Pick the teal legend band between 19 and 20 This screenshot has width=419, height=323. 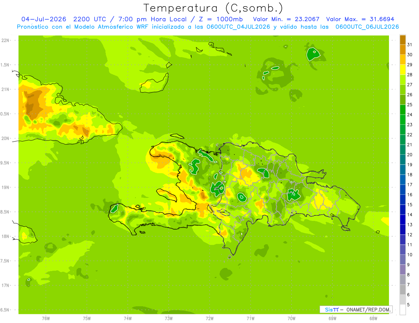coord(403,160)
